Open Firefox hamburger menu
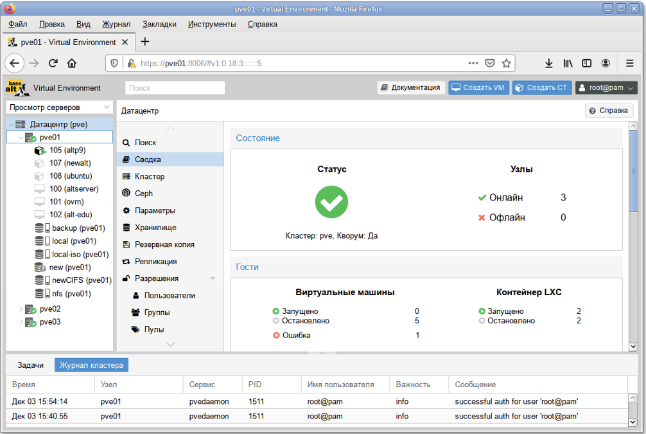 (x=630, y=63)
